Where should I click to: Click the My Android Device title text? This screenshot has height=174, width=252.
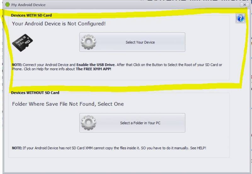(x=28, y=5)
